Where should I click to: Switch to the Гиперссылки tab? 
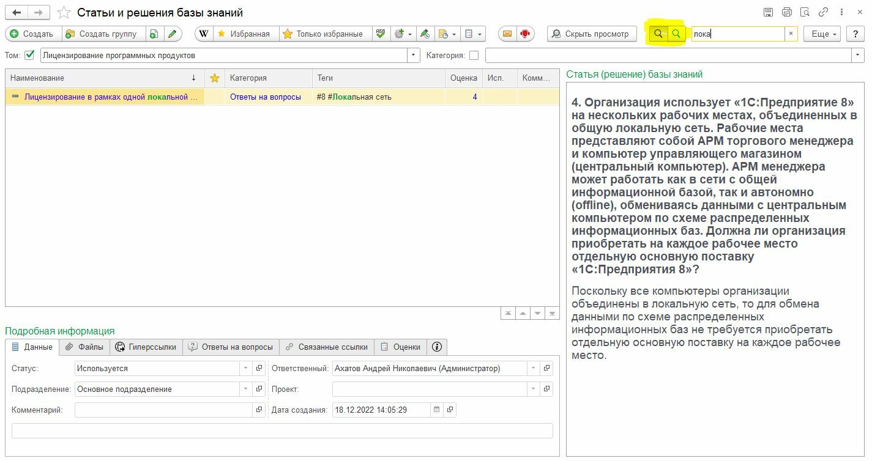click(x=146, y=347)
